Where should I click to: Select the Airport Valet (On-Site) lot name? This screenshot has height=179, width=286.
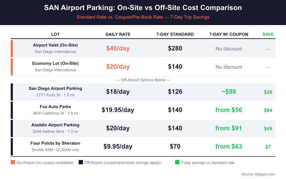pyautogui.click(x=55, y=45)
